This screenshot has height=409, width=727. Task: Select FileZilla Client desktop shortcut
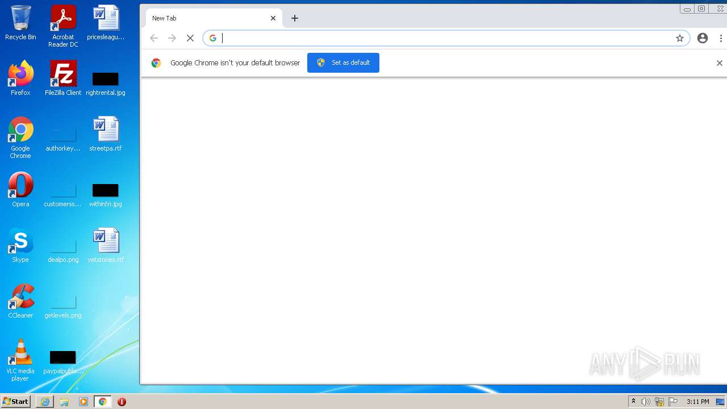pyautogui.click(x=63, y=78)
